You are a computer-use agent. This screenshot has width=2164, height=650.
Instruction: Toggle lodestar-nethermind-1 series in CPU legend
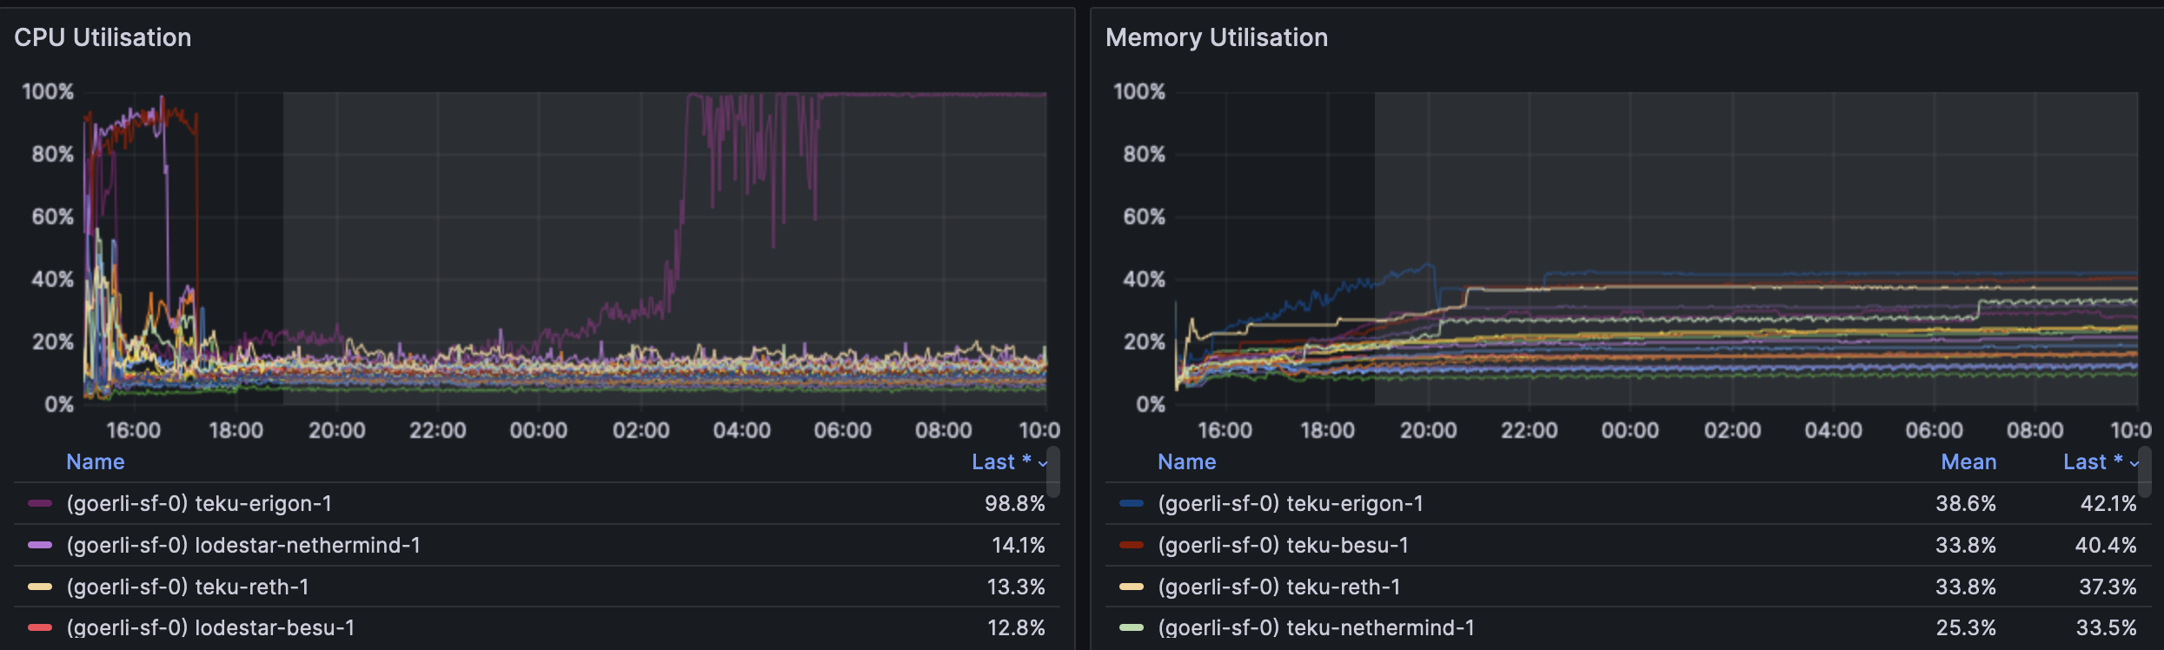[x=243, y=546]
